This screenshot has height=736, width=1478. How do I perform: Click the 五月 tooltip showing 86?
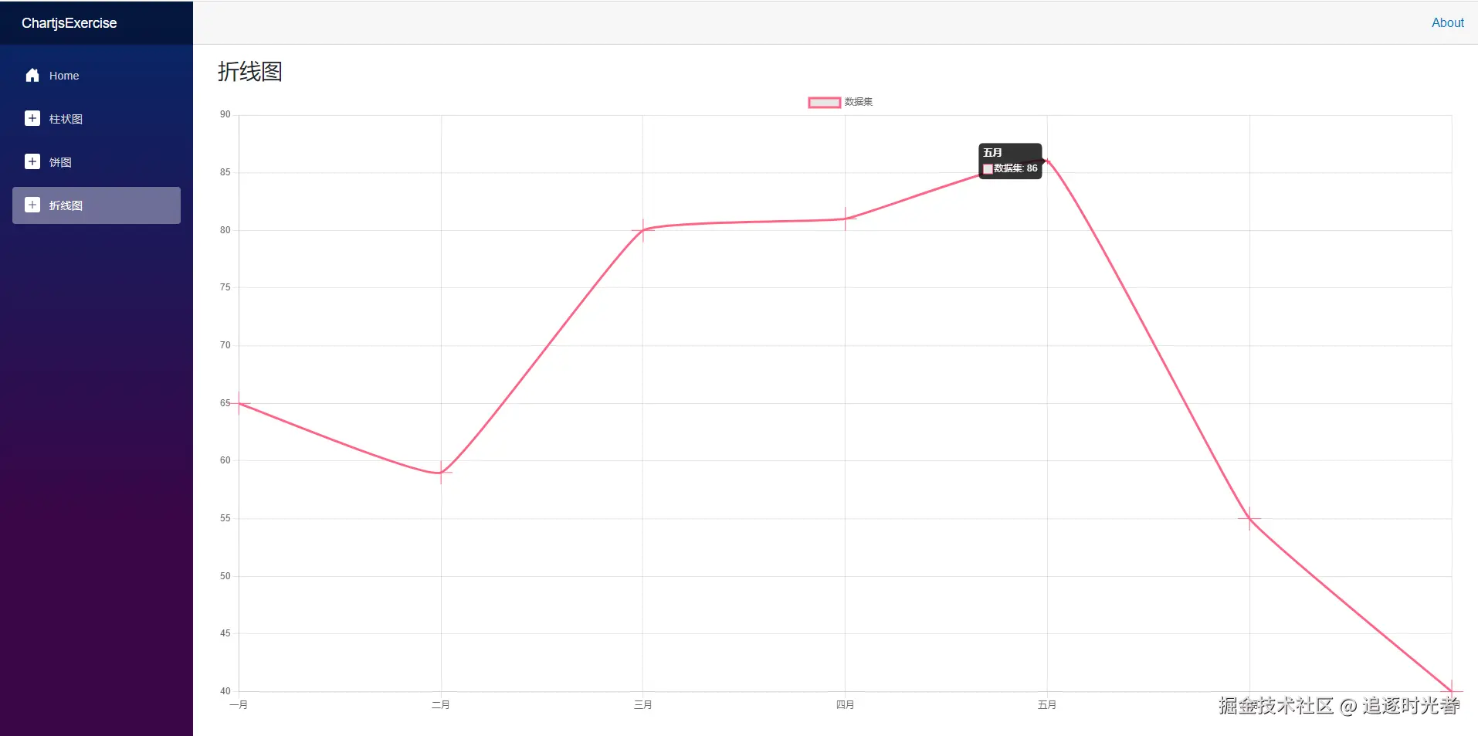point(1010,161)
